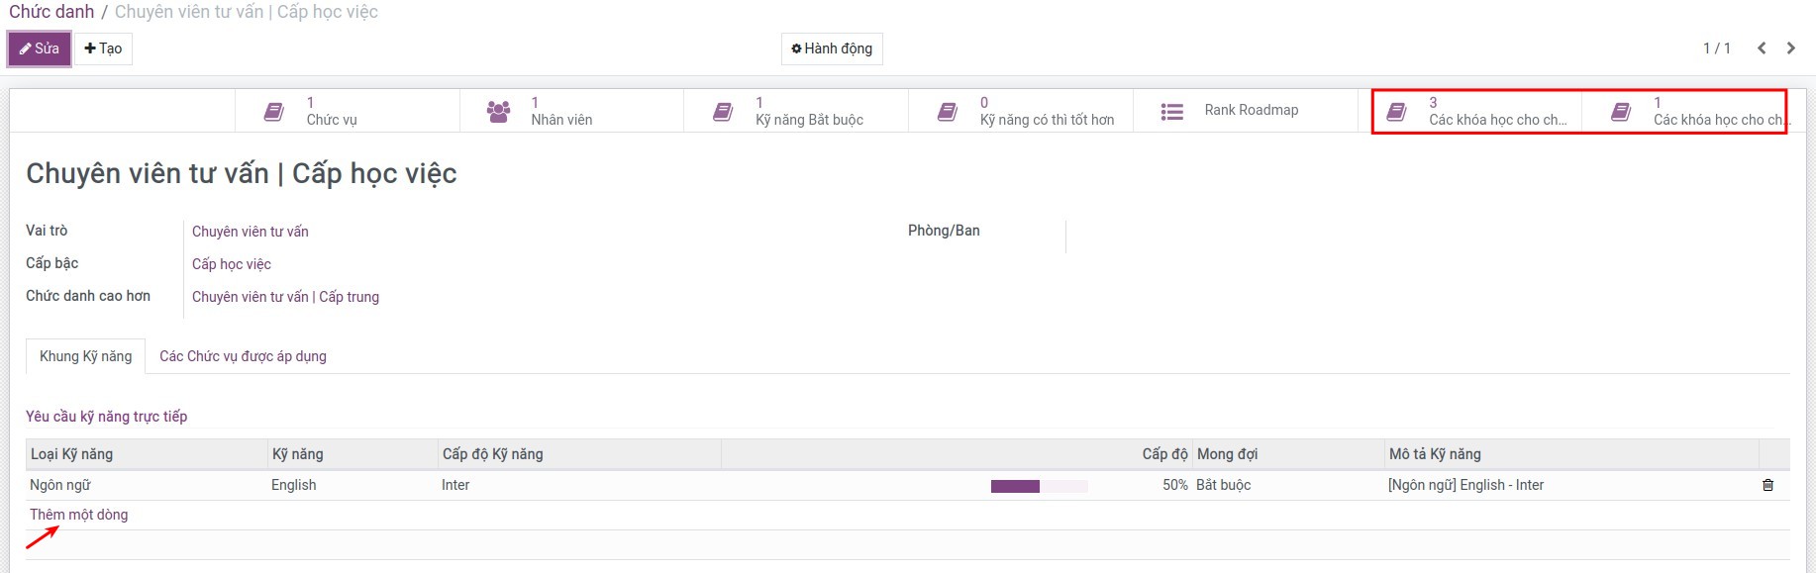Viewport: 1816px width, 573px height.
Task: Select the Khung Kỹ năng tab
Action: [x=85, y=356]
